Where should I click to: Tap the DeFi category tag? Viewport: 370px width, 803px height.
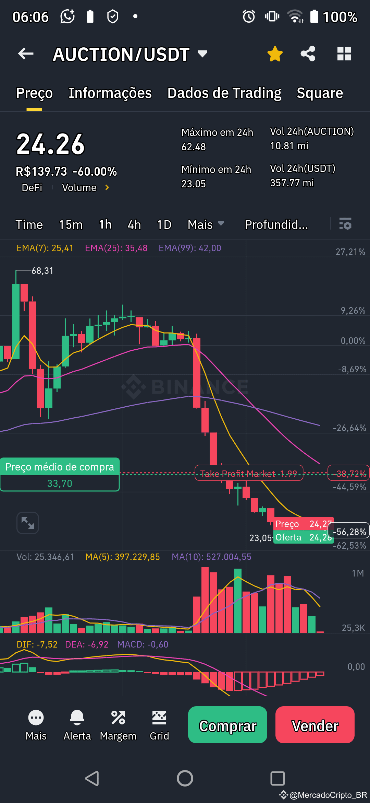click(x=32, y=188)
